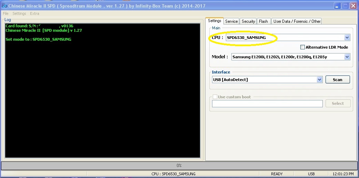Click the READY status bar entry
359x178 pixels.
(x=277, y=174)
